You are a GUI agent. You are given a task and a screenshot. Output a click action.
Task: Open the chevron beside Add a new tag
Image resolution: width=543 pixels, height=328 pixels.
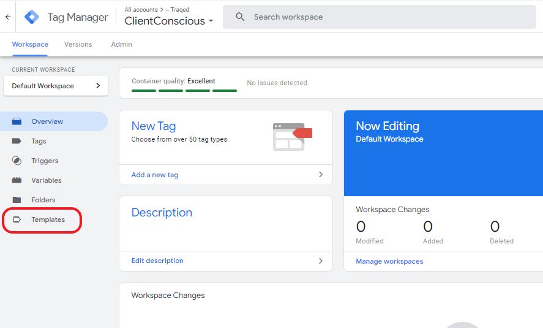[320, 175]
